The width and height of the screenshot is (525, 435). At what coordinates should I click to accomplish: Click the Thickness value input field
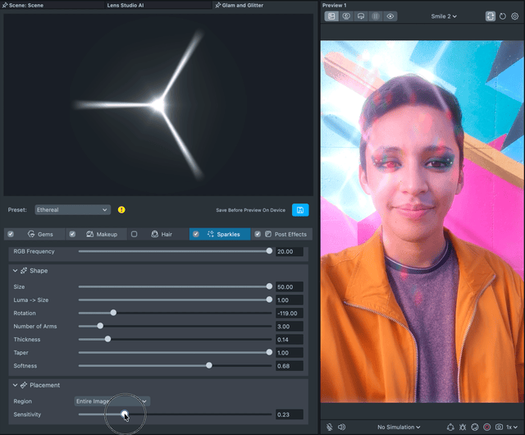pyautogui.click(x=289, y=339)
